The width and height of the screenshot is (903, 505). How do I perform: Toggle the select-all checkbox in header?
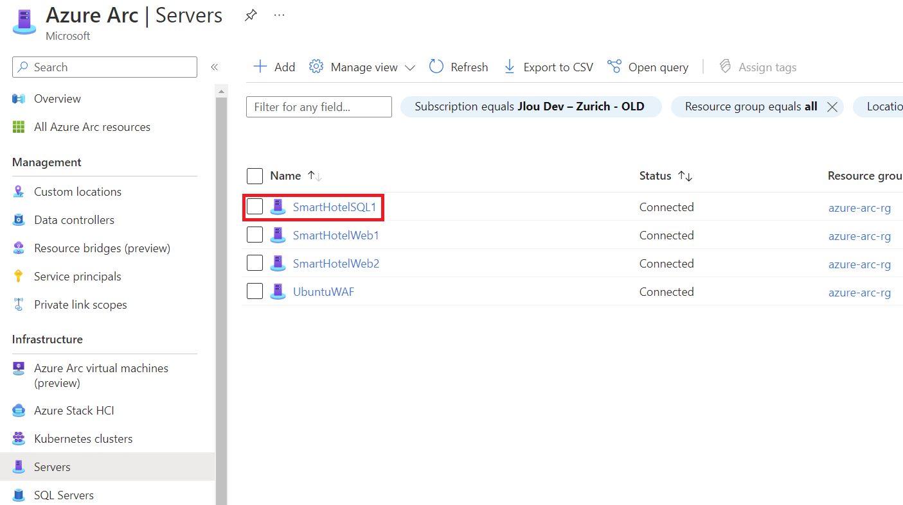(255, 176)
